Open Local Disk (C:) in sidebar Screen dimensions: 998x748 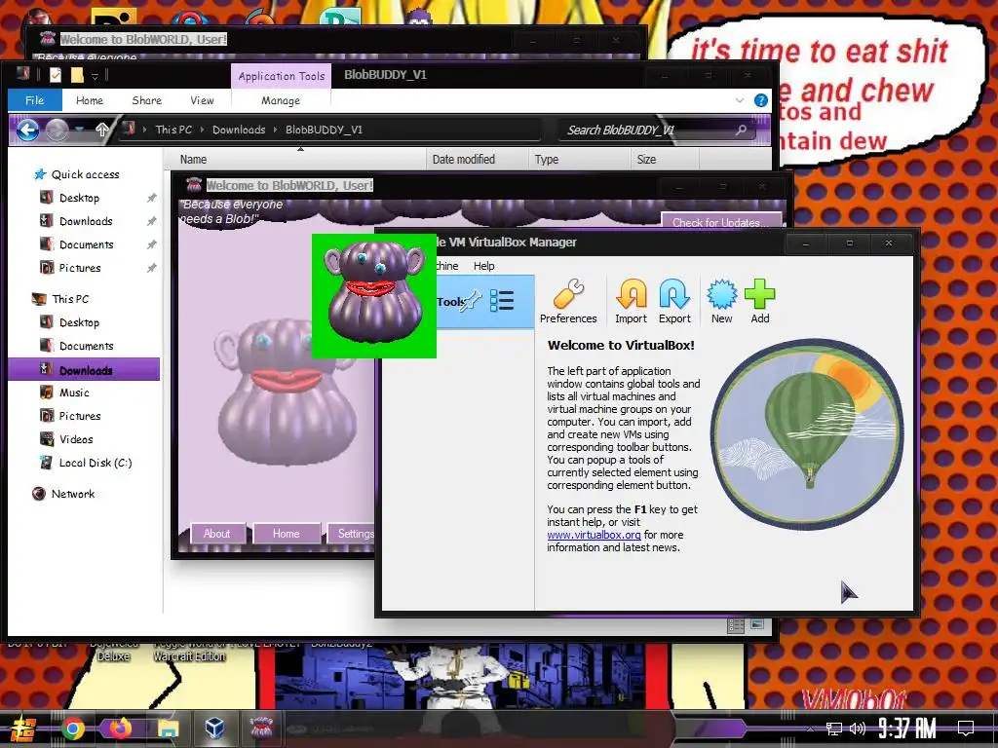[95, 463]
